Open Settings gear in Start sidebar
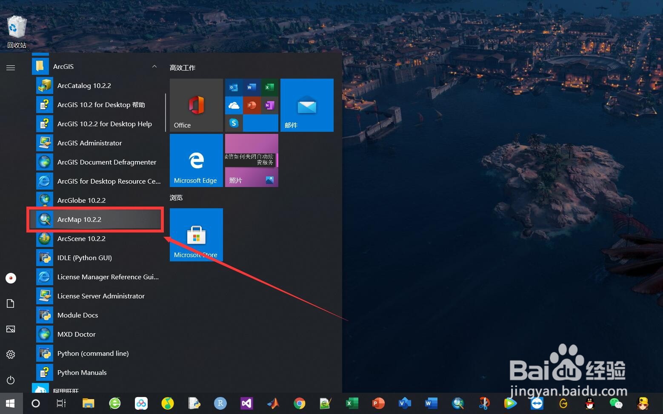663x414 pixels. point(11,354)
